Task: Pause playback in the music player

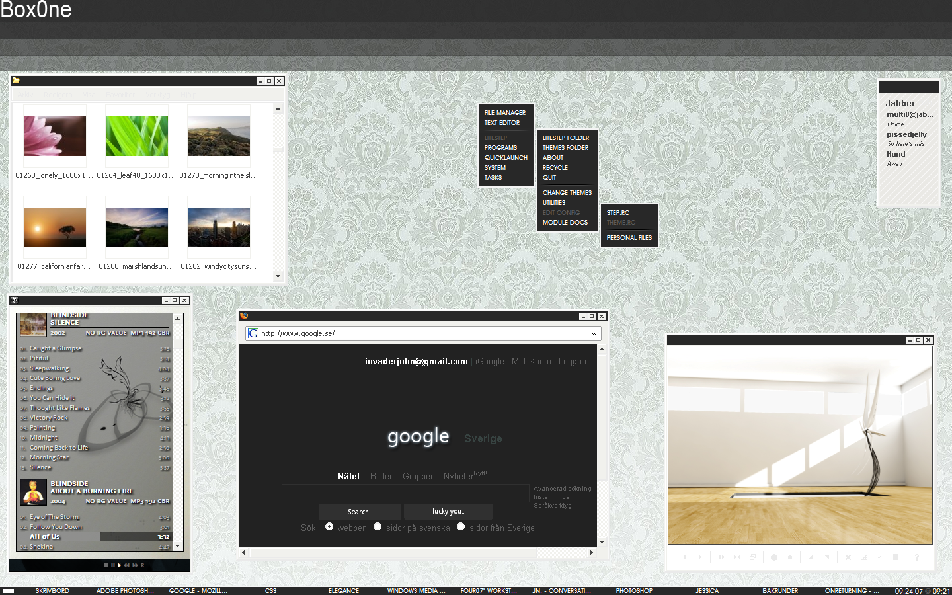Action: coord(113,565)
